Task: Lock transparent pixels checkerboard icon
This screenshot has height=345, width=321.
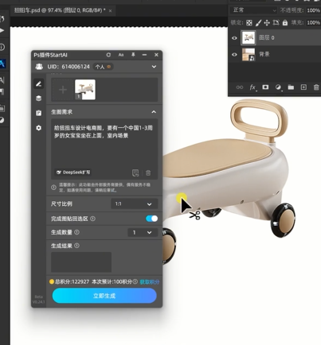Action: tap(249, 23)
